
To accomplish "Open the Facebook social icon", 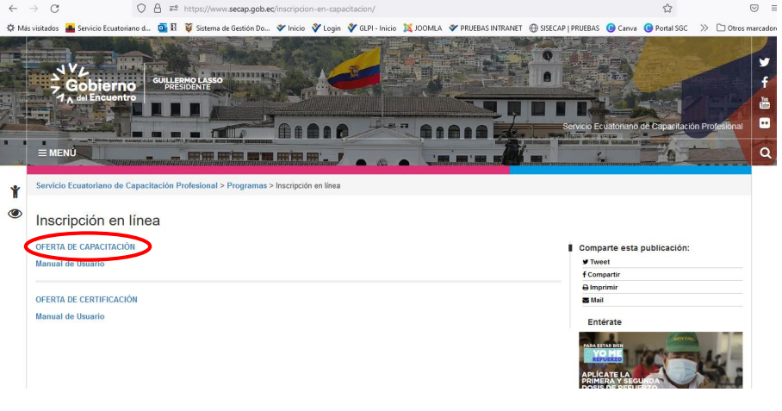I will click(764, 83).
